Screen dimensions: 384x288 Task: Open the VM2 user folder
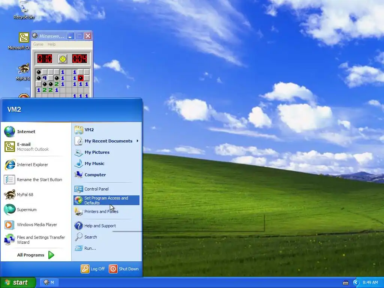coord(106,130)
